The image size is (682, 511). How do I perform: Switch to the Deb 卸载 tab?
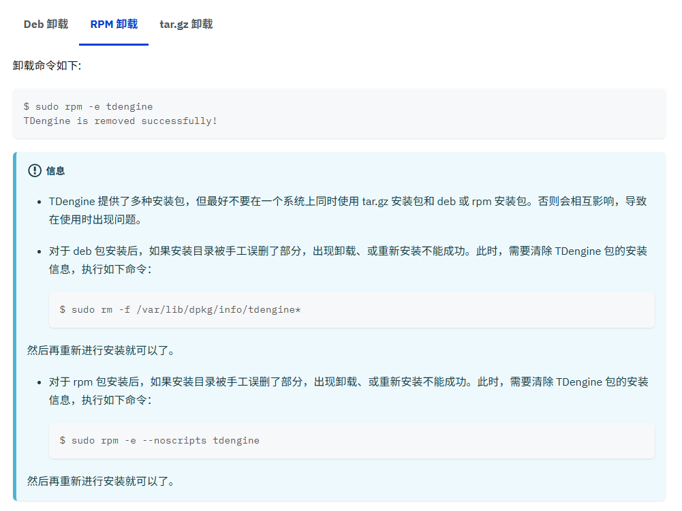pos(46,25)
